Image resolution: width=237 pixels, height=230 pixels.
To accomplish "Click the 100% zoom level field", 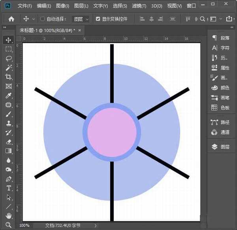I will click(24, 225).
